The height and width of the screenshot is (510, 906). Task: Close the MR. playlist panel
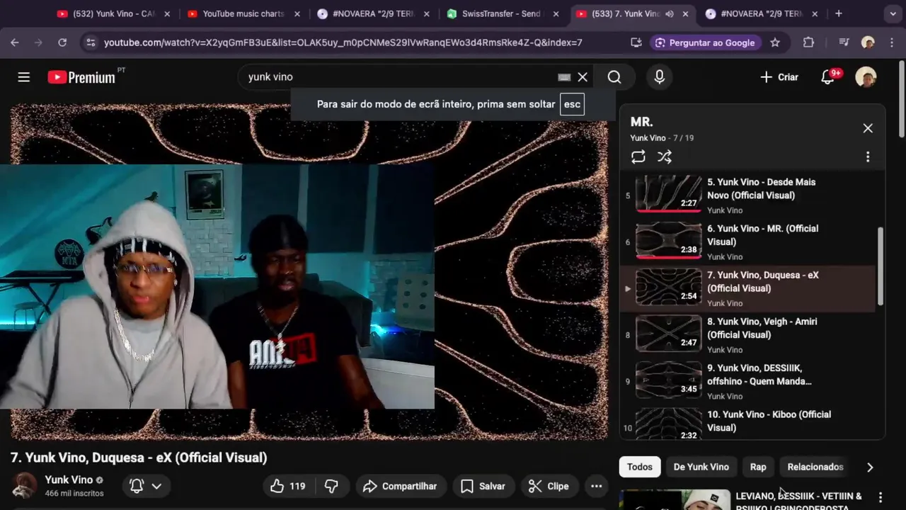[x=868, y=128]
